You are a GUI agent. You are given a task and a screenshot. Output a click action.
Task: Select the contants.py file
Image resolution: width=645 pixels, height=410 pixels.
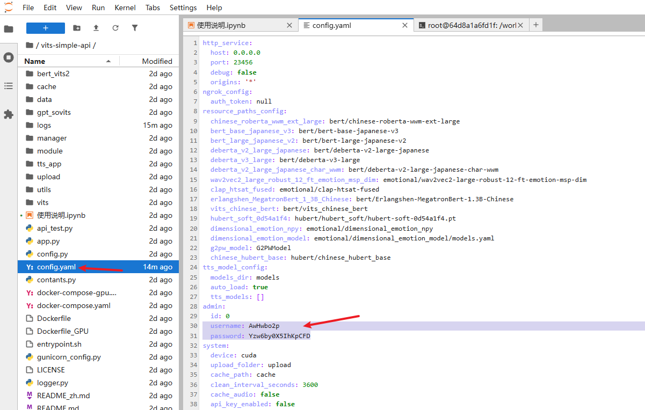click(98, 280)
